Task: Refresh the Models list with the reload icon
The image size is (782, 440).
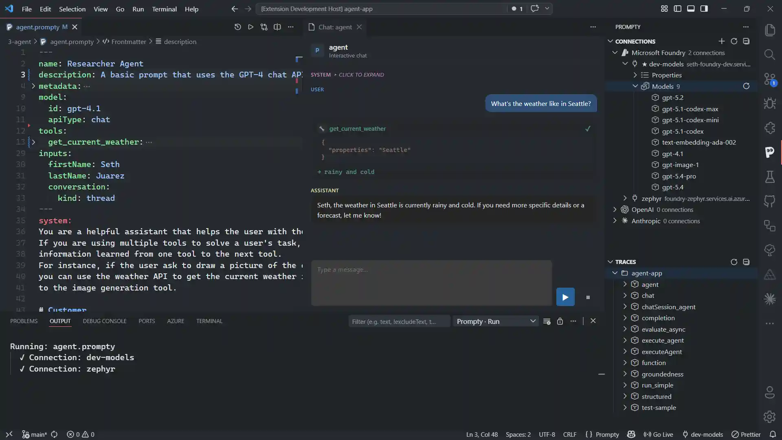Action: click(747, 86)
